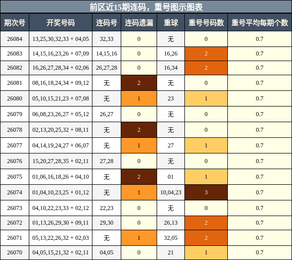
Task: Select draw numbers 01,13,26,29,30 + 09,11
Action: pyautogui.click(x=61, y=223)
